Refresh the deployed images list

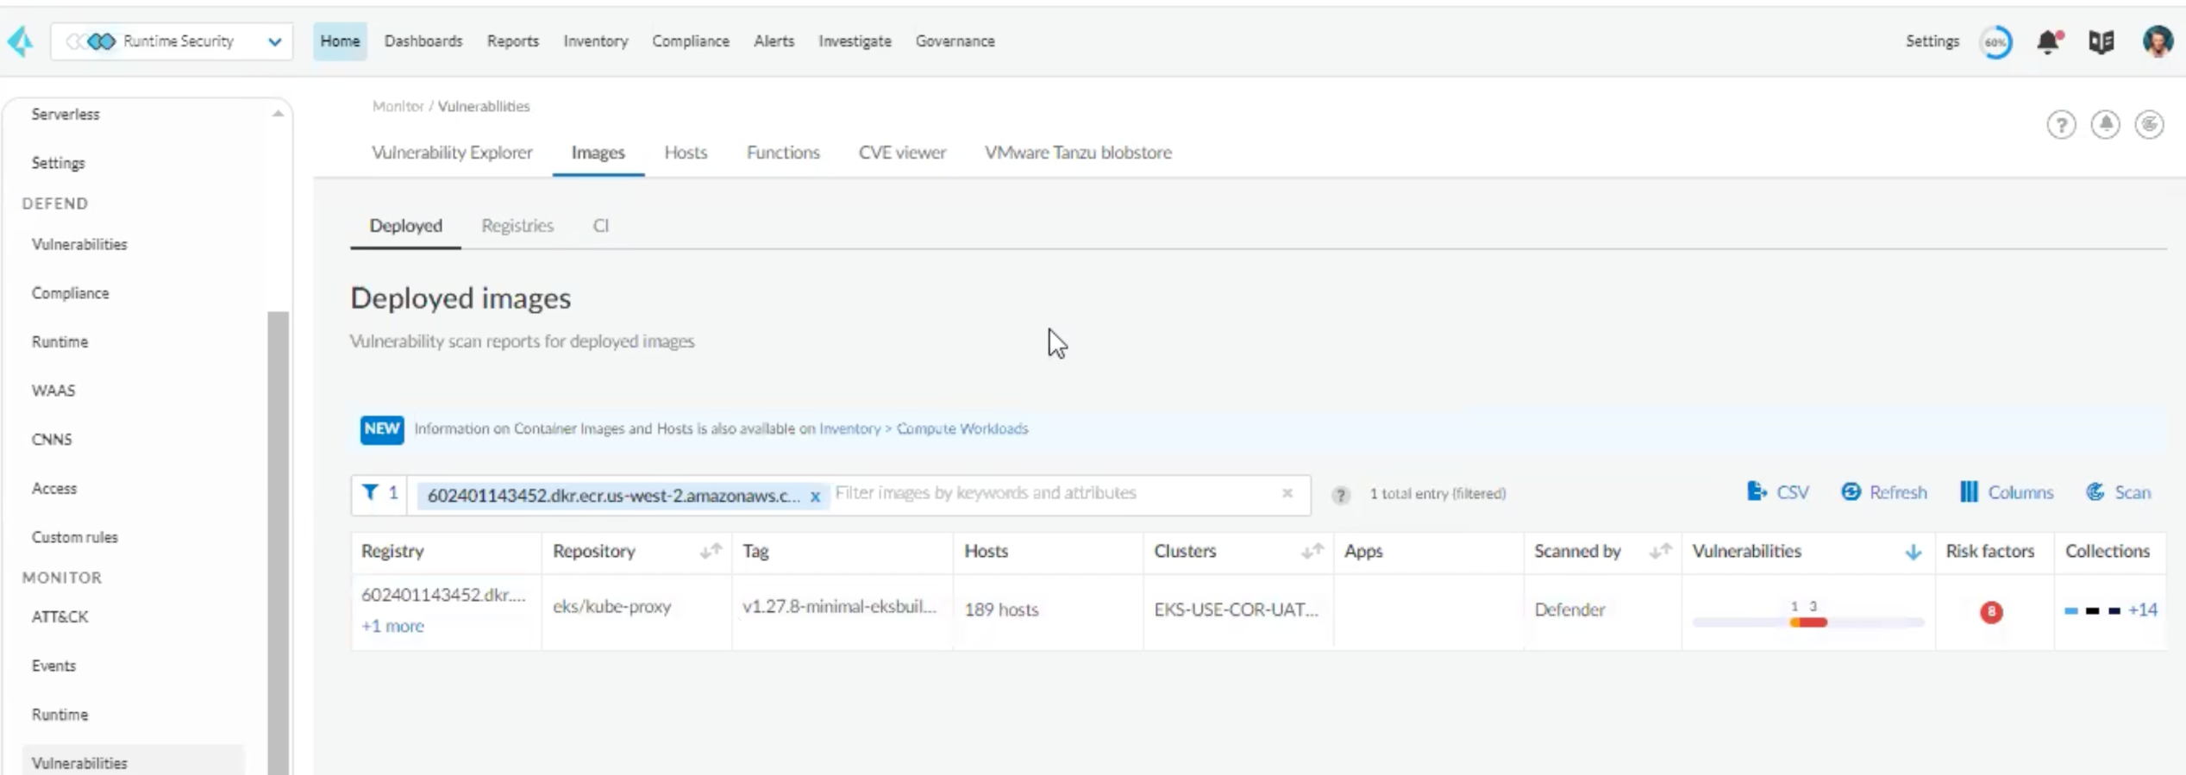click(x=1884, y=492)
